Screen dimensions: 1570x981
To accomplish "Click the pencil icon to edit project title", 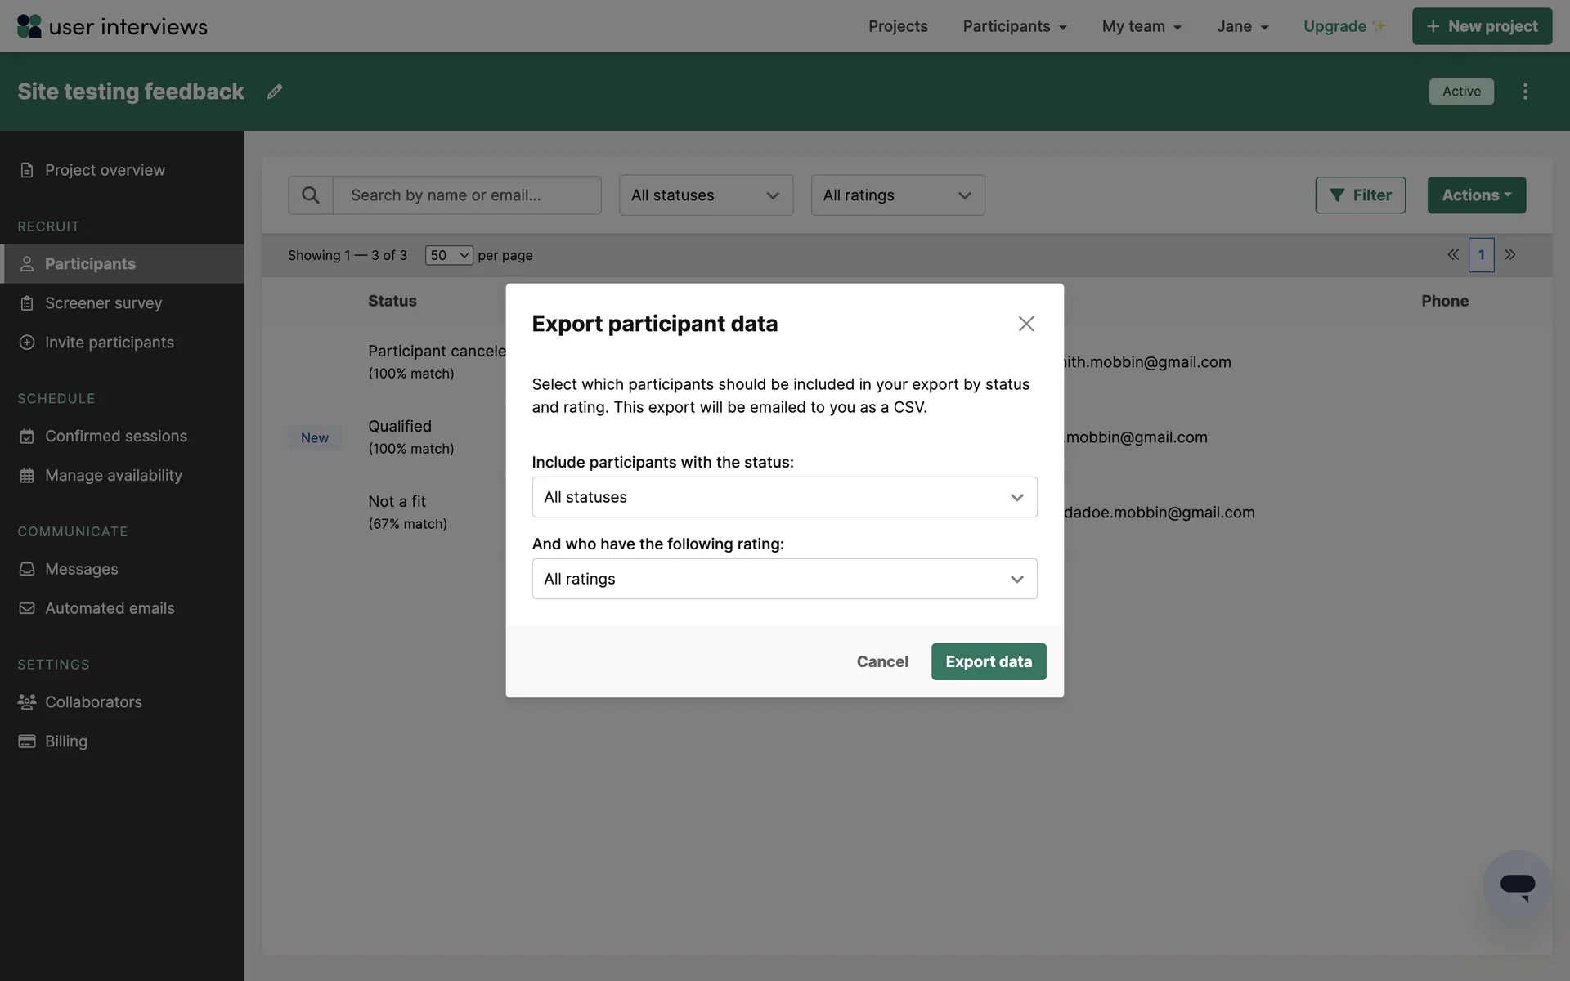I will tap(275, 92).
